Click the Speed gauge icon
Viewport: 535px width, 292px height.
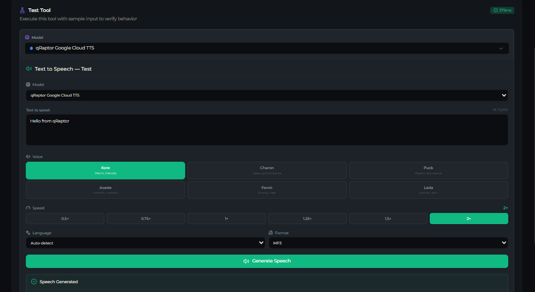[x=28, y=208]
